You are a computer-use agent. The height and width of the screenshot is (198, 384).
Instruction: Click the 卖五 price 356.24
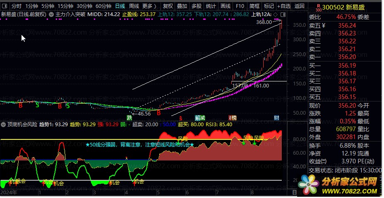coord(347,26)
